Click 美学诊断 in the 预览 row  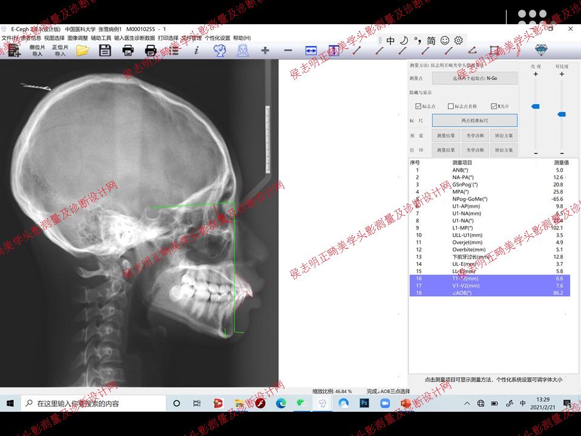(475, 136)
